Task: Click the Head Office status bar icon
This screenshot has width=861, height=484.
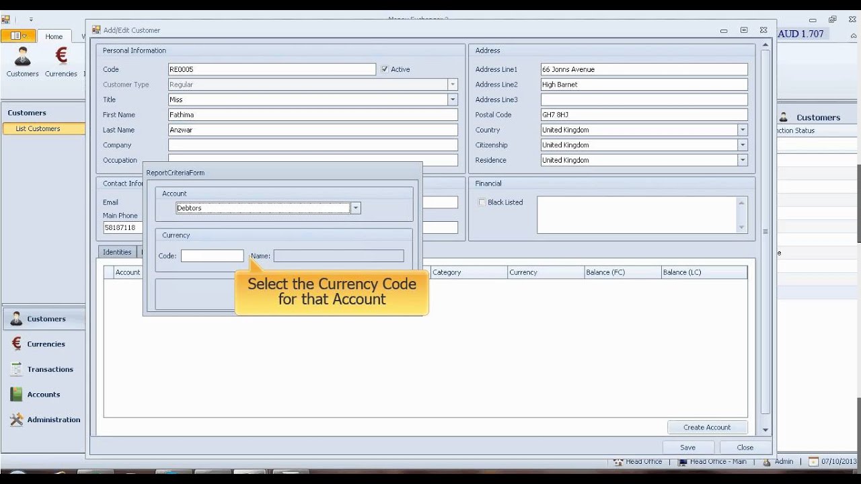Action: 618,462
